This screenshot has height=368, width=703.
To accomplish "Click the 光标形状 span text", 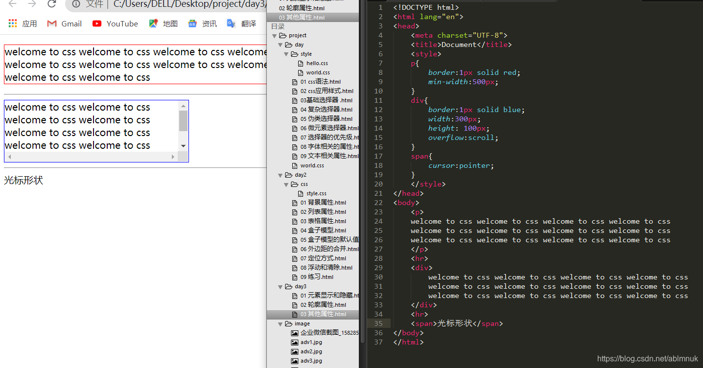I will [x=23, y=180].
